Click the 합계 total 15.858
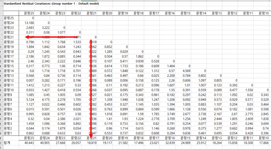271x149 pixels. (233, 143)
